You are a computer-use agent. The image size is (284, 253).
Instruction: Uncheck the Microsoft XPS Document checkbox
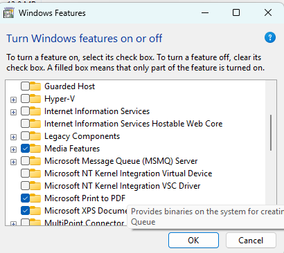(25, 211)
